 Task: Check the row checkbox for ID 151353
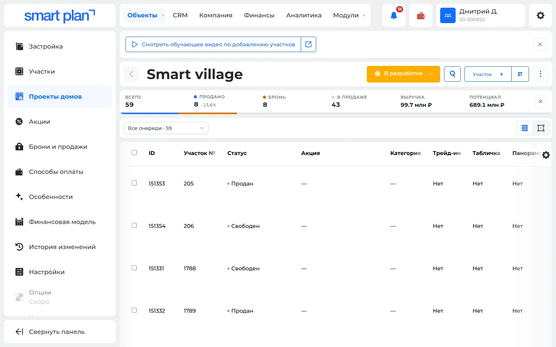pyautogui.click(x=134, y=183)
